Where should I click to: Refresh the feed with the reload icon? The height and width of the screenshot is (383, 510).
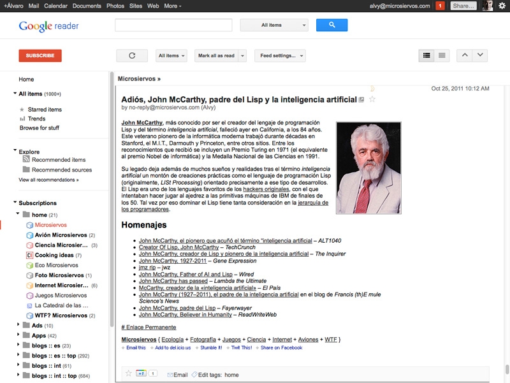click(x=132, y=55)
